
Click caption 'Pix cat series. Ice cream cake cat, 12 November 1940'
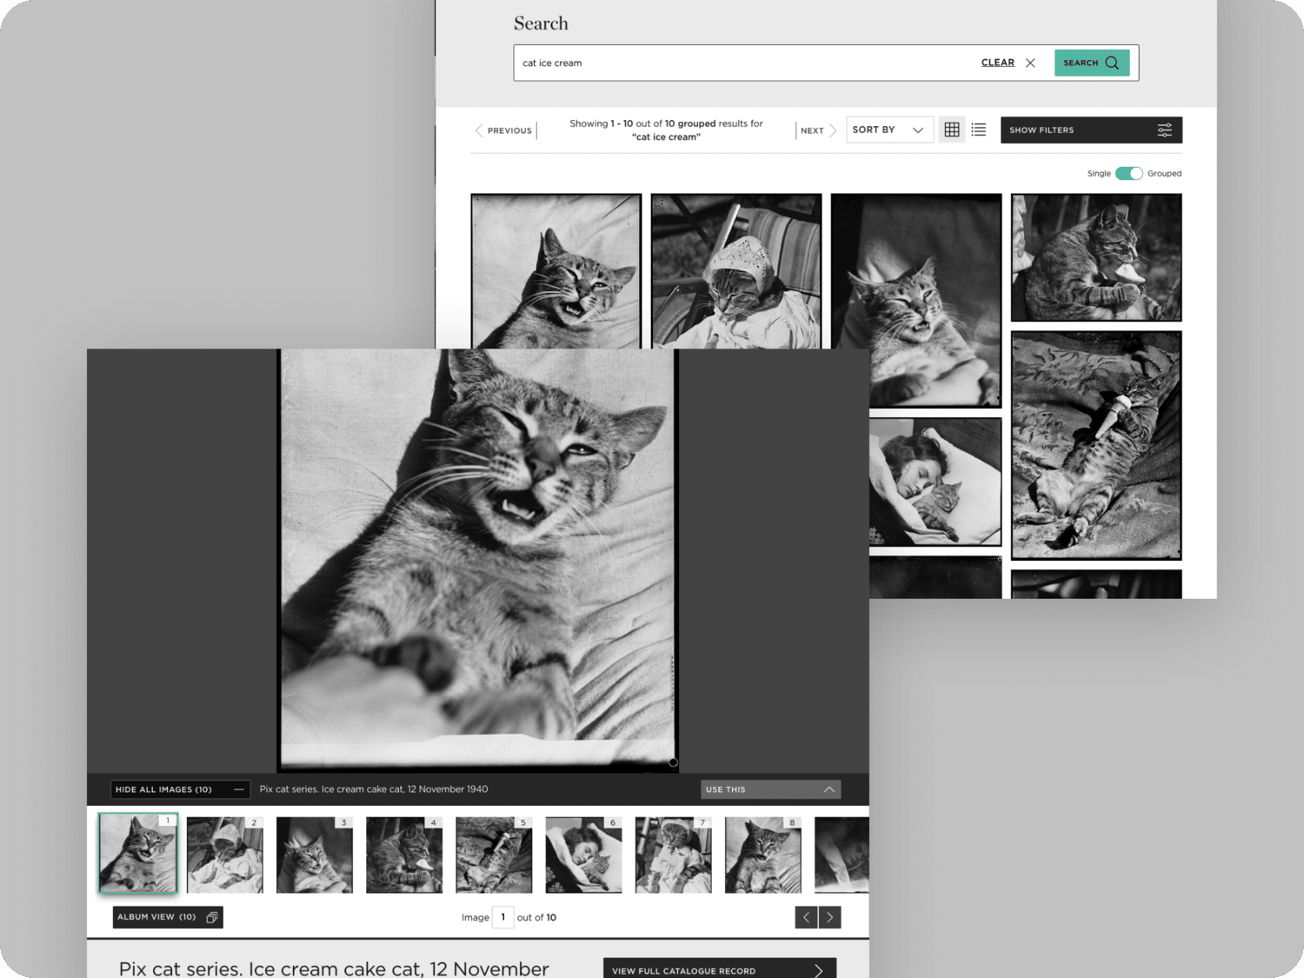click(374, 789)
